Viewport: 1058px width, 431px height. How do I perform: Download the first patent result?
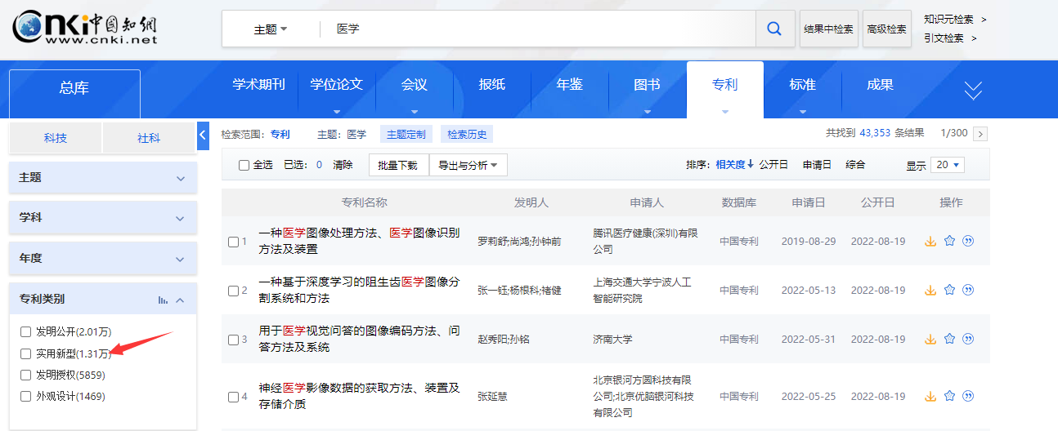tap(930, 241)
